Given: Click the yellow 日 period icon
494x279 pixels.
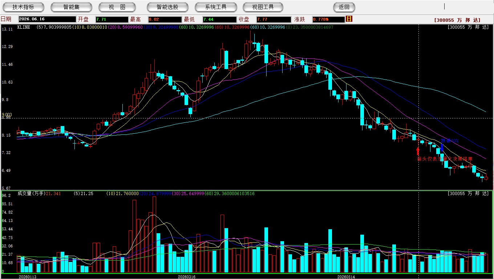Looking at the screenshot, I should [x=349, y=19].
